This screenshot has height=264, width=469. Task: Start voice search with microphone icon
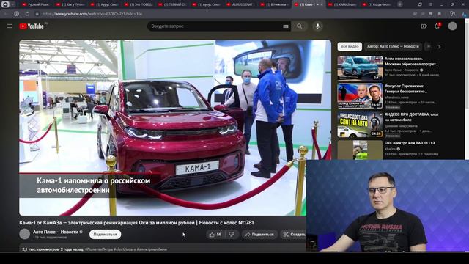tap(317, 26)
